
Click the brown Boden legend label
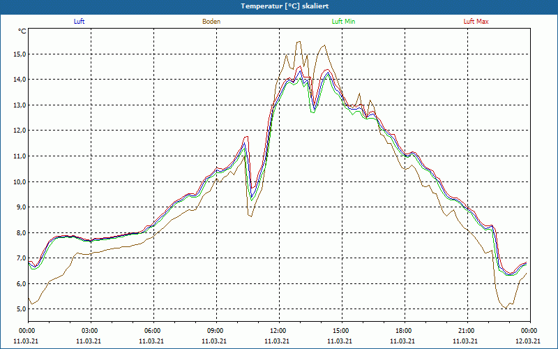pyautogui.click(x=211, y=22)
